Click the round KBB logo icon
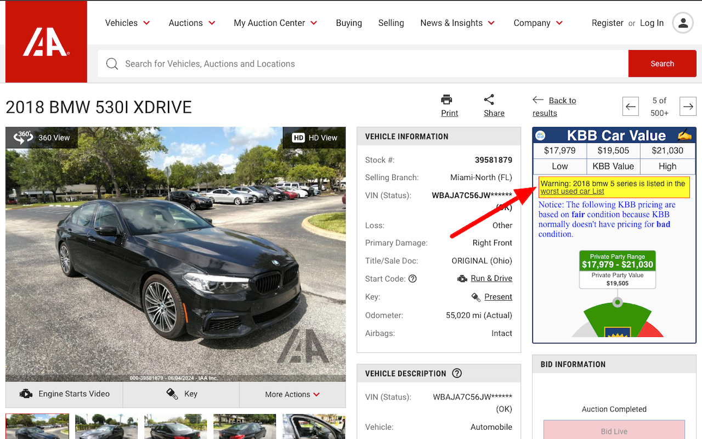This screenshot has height=439, width=702. coord(540,136)
